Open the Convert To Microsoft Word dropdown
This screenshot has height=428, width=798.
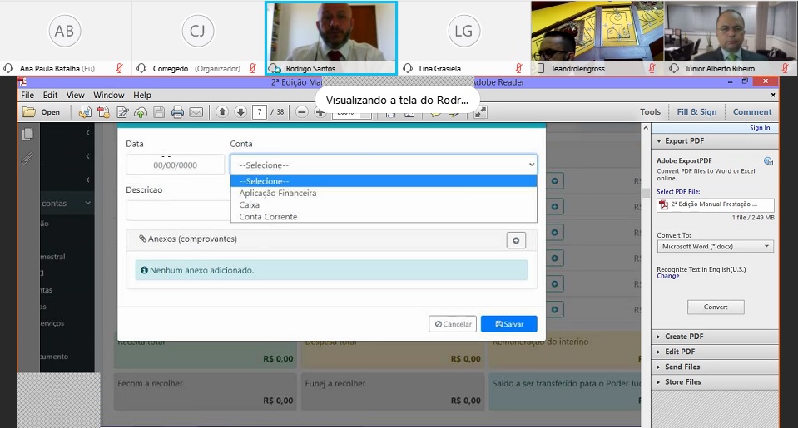(x=715, y=247)
